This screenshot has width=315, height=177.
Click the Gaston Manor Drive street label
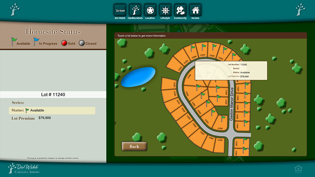(x=232, y=104)
